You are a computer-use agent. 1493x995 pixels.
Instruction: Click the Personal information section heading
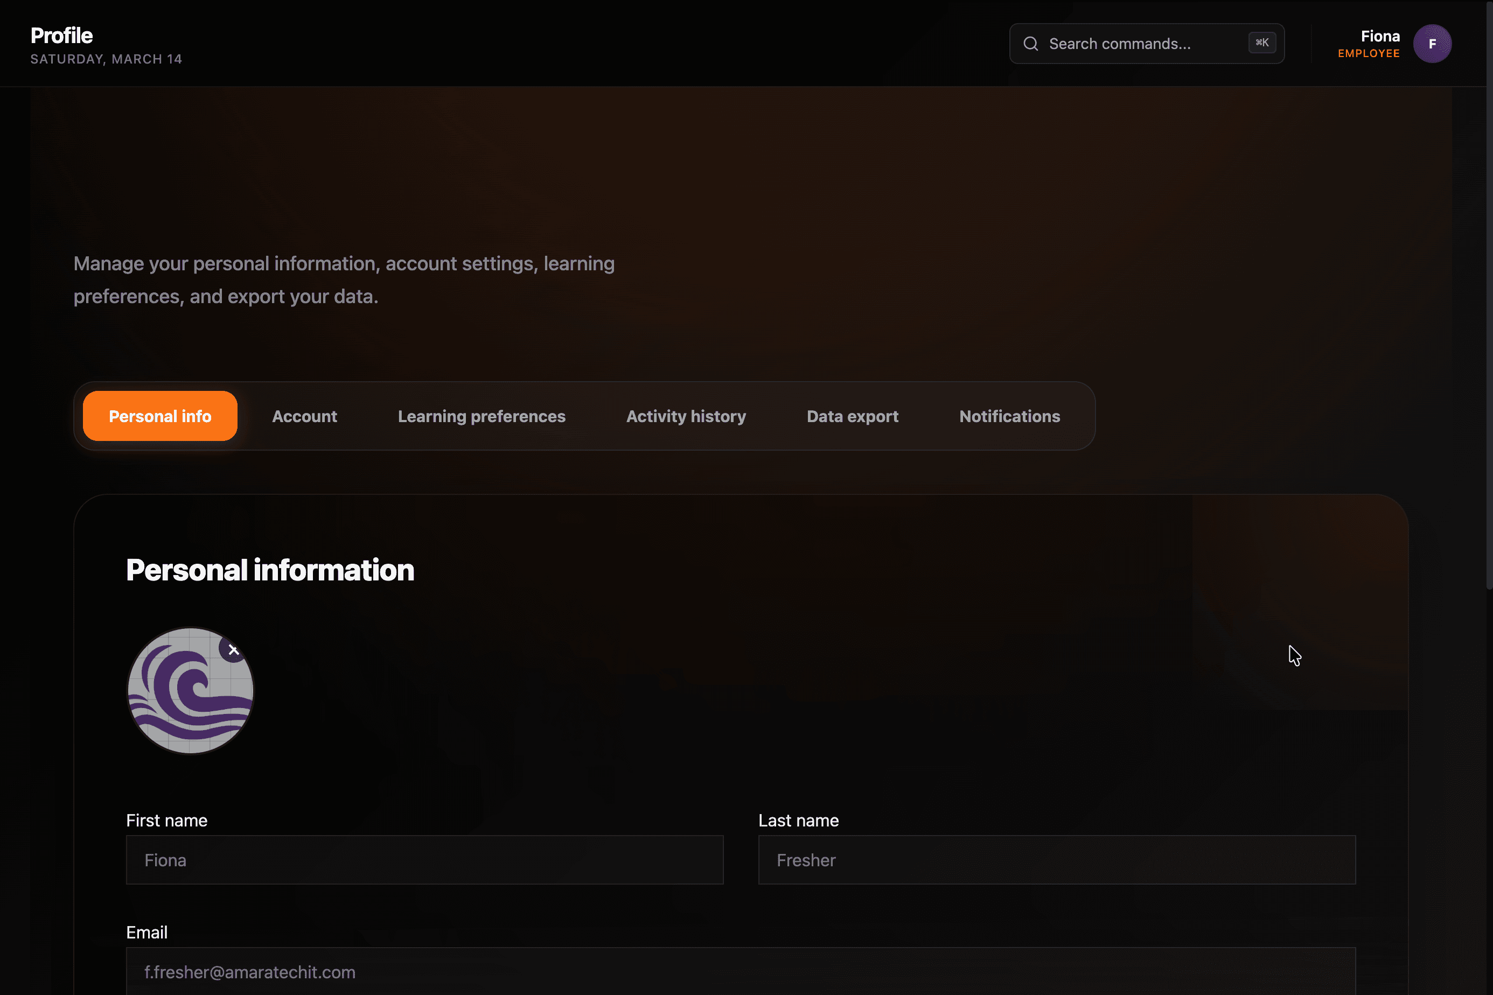tap(270, 570)
